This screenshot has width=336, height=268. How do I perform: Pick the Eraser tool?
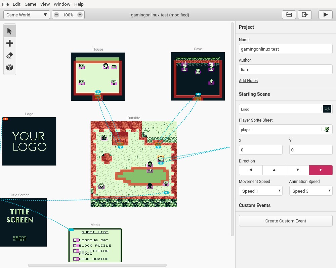coord(10,55)
